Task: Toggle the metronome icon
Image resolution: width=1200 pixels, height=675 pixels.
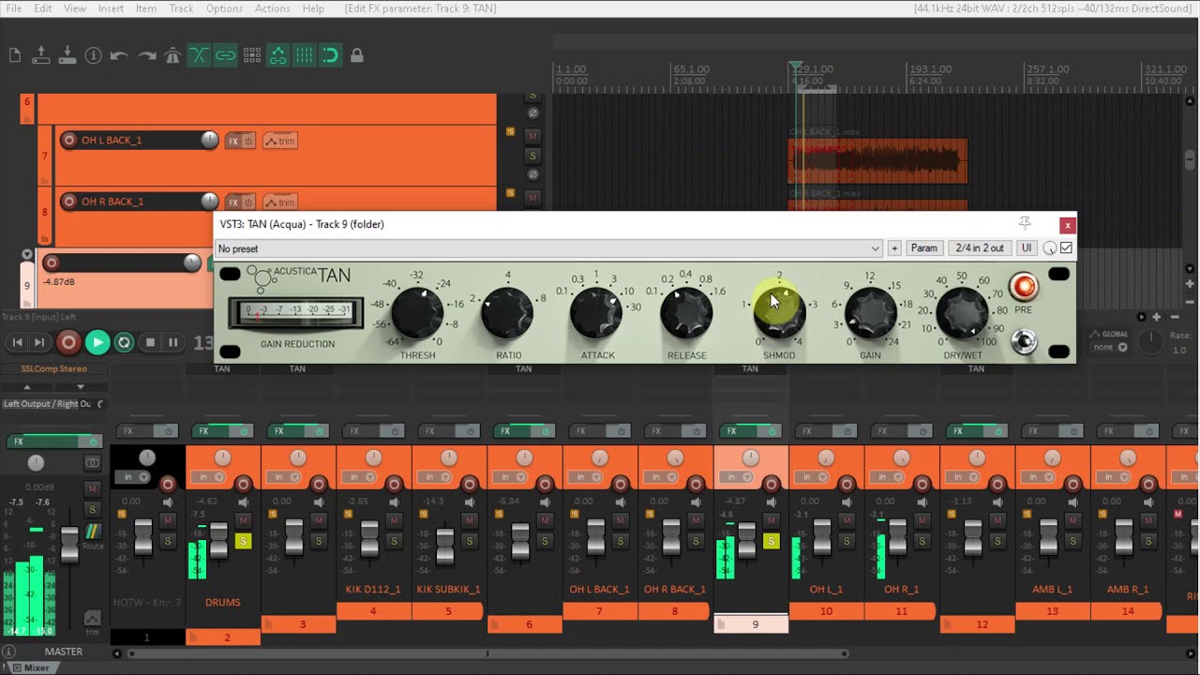Action: (172, 56)
